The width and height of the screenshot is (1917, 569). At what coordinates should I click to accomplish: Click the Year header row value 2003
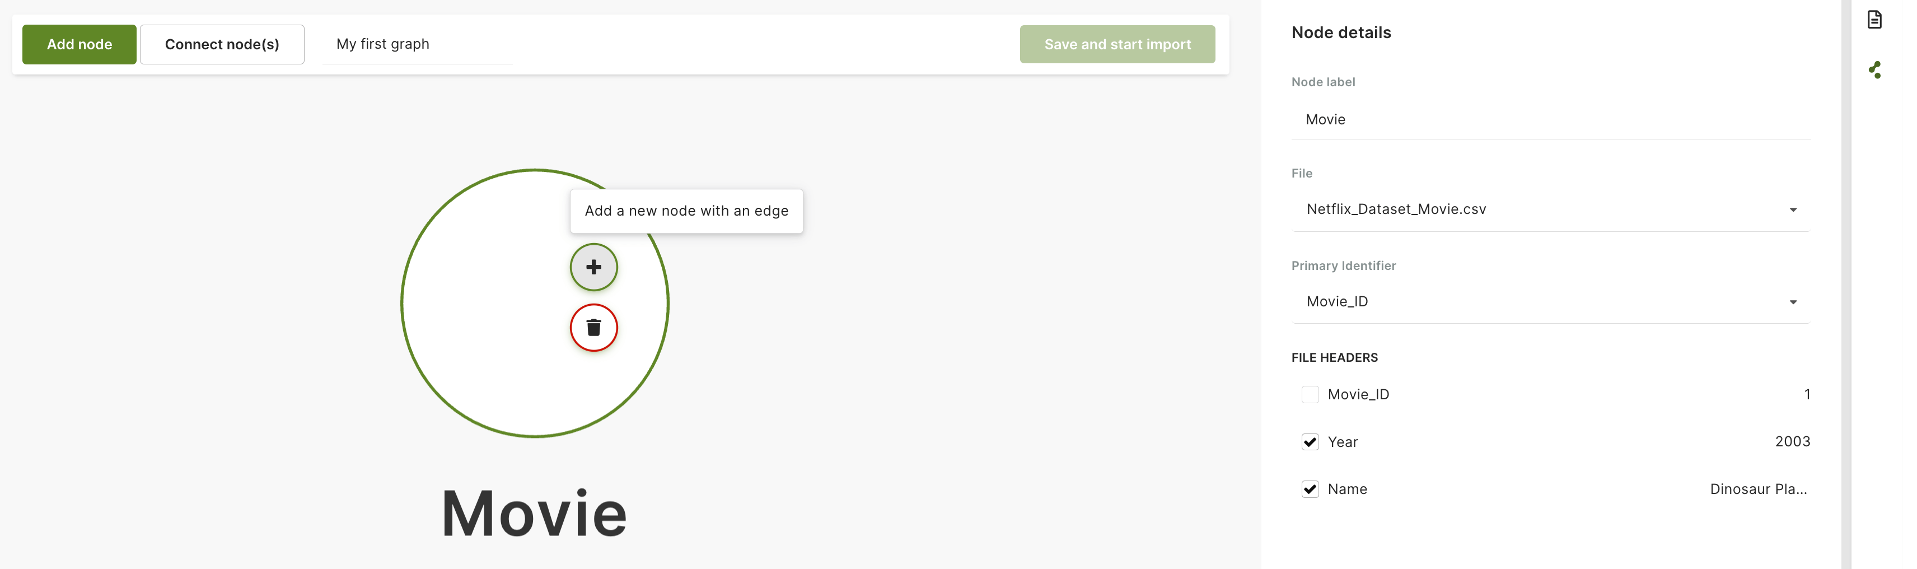pos(1792,442)
